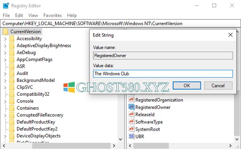This screenshot has width=241, height=149.
Task: Click the CurrentVersion folder icon
Action: pos(6,32)
